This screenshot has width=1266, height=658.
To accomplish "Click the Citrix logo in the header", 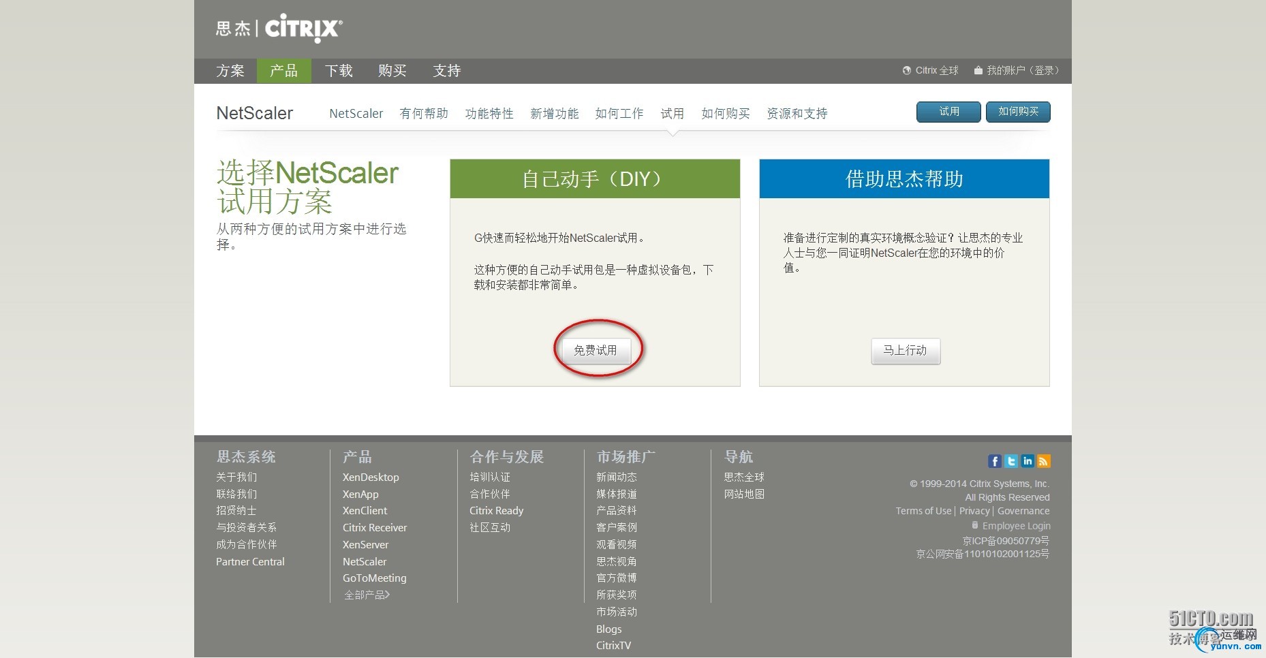I will point(279,29).
